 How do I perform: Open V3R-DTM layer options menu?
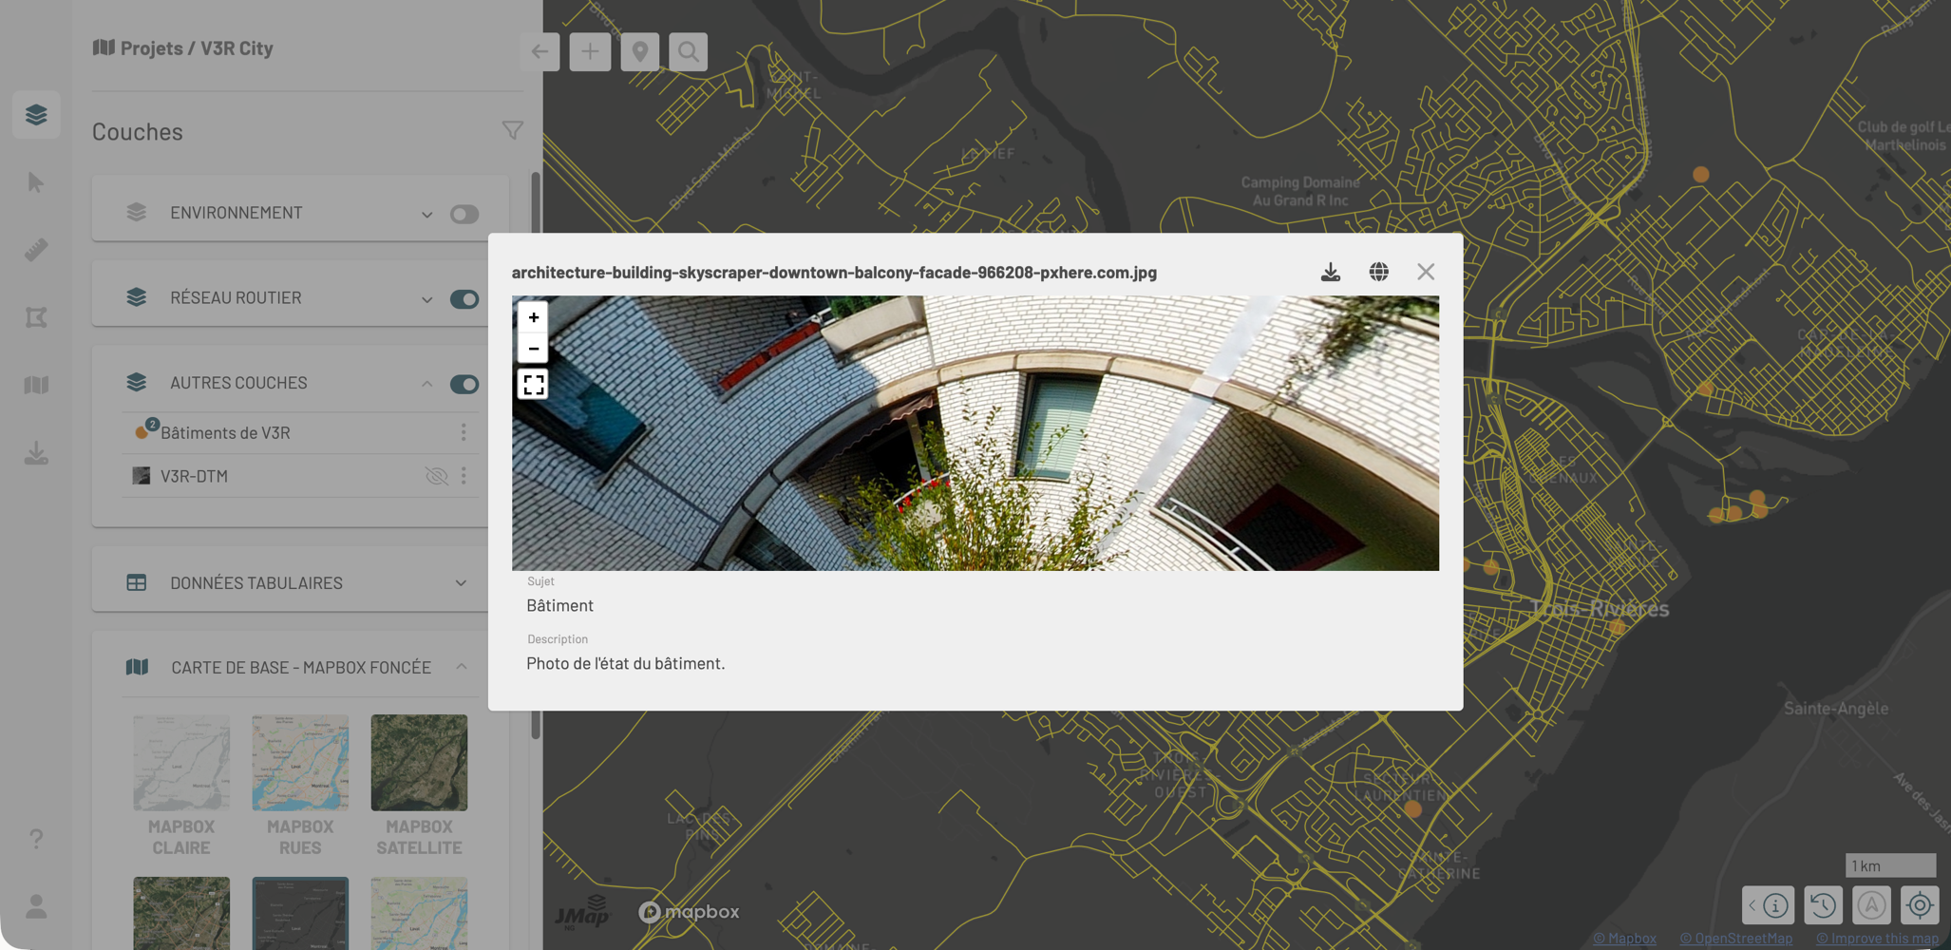[x=464, y=476]
